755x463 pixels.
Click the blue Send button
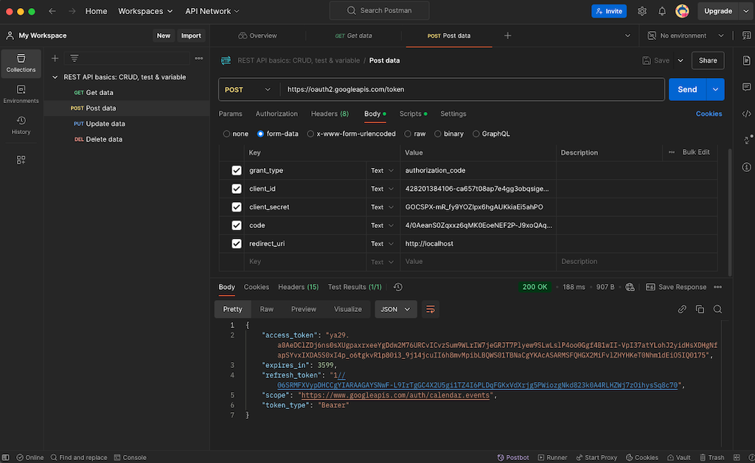pos(687,89)
